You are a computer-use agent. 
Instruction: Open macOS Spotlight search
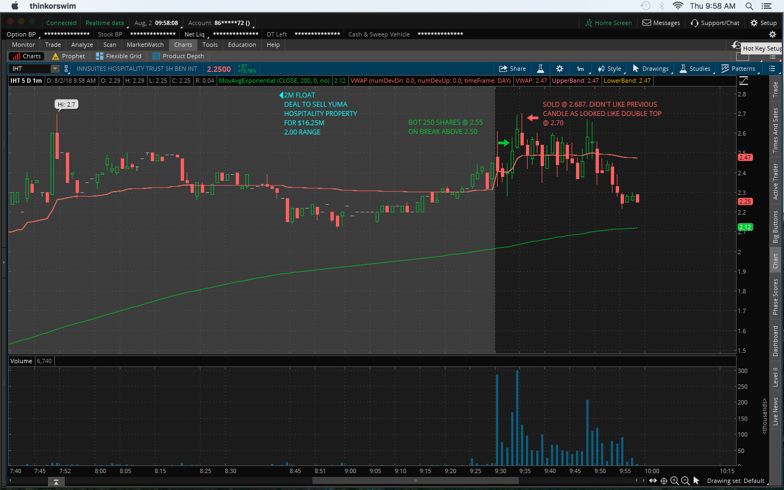pos(749,6)
